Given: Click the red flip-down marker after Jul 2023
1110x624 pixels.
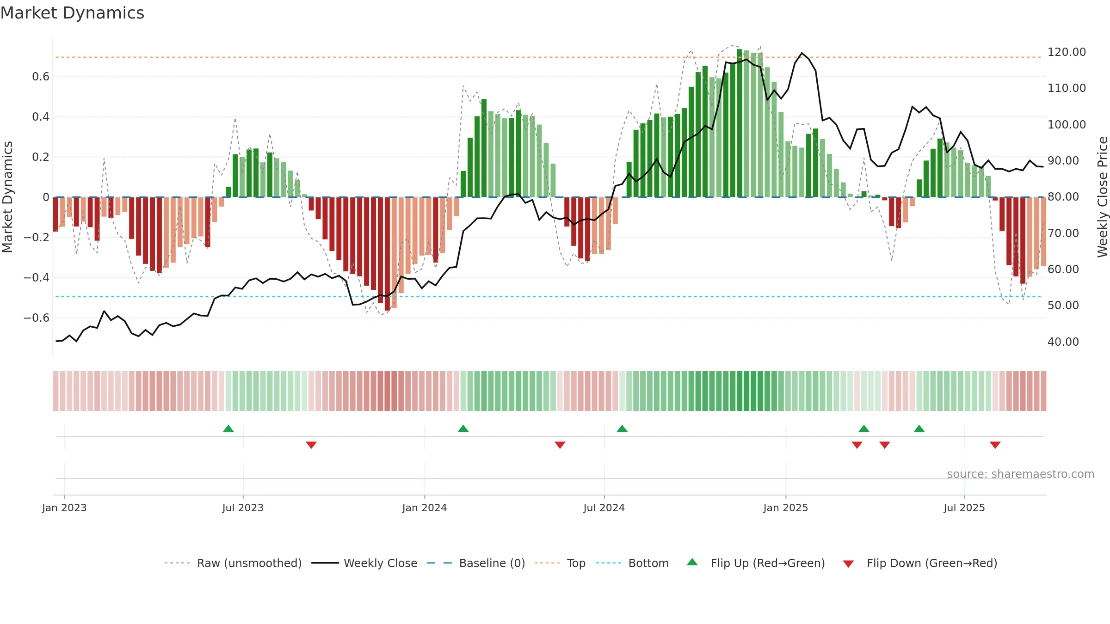Looking at the screenshot, I should 311,445.
